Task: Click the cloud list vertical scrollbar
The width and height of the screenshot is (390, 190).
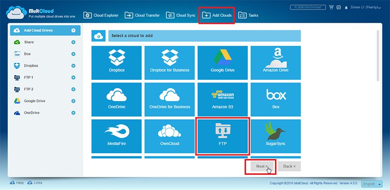Action: (x=378, y=56)
